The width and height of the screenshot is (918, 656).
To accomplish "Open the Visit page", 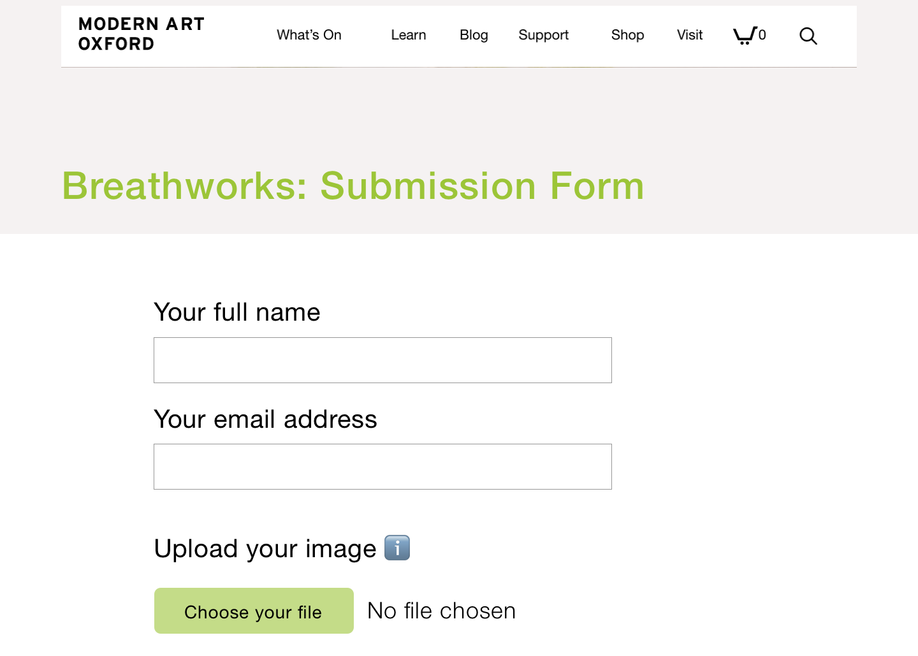I will (x=690, y=35).
